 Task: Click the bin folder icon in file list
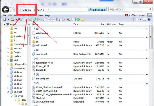[x=34, y=42]
